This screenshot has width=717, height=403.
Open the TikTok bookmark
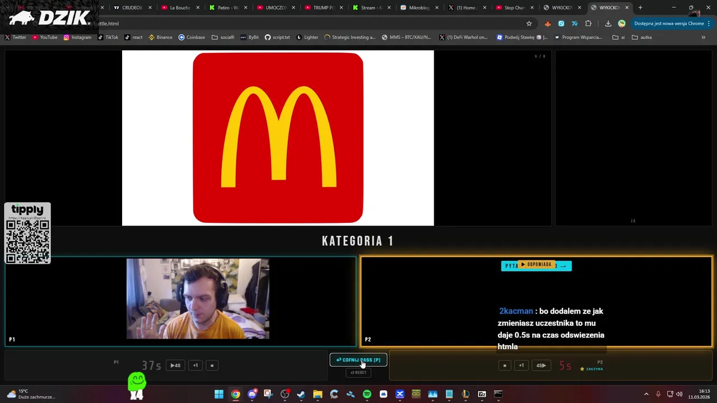click(x=108, y=38)
